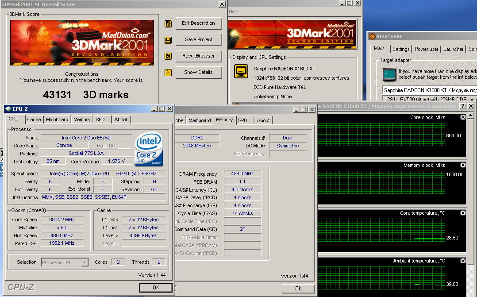Click the display monitor icon in Display settings

pos(241,71)
